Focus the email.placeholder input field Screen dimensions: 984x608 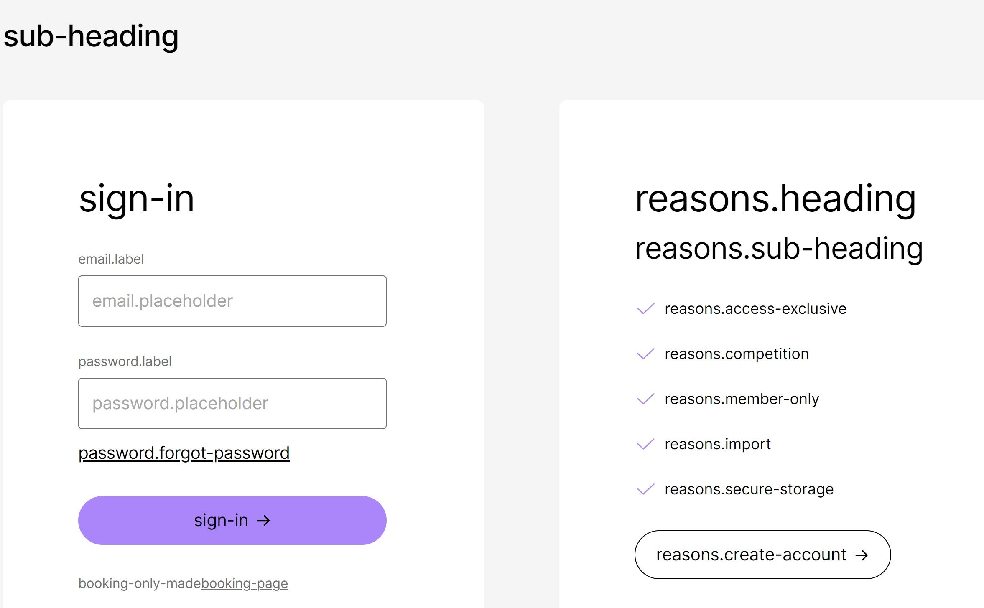232,301
